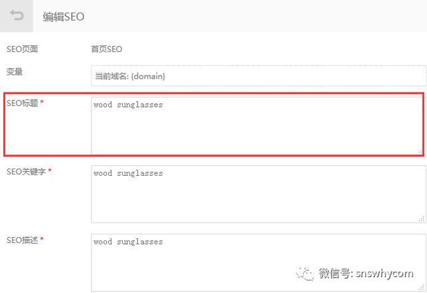Click the 首页SEO page value
The width and height of the screenshot is (427, 293).
[x=107, y=49]
